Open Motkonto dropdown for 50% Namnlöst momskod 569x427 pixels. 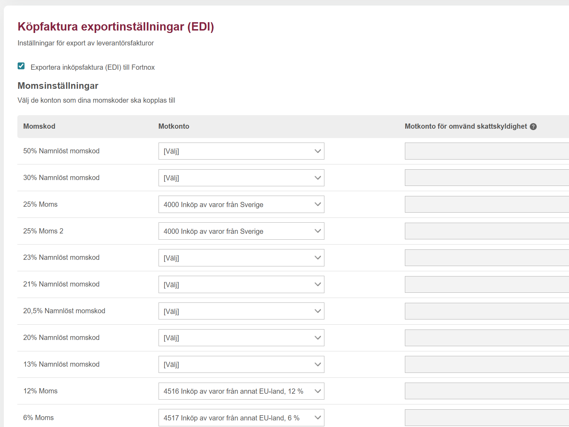point(241,151)
